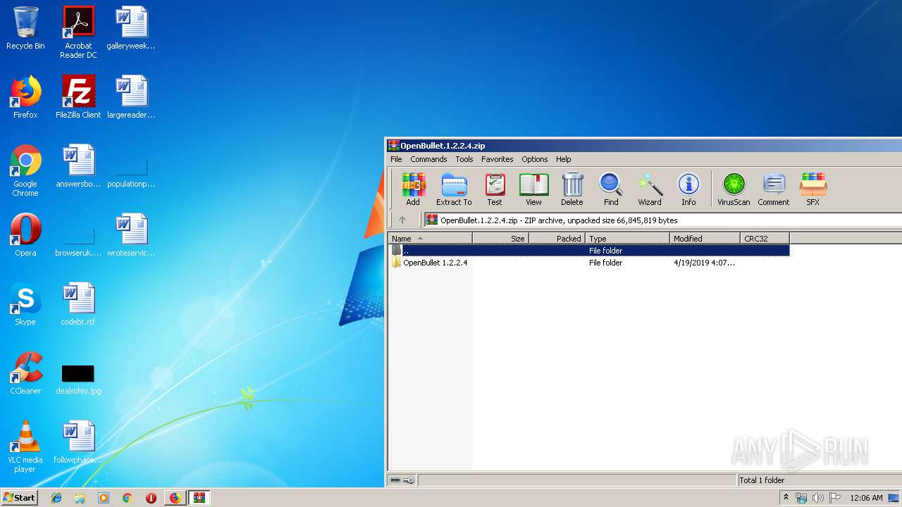The height and width of the screenshot is (507, 902).
Task: Run VirusScan on the archive
Action: click(734, 189)
